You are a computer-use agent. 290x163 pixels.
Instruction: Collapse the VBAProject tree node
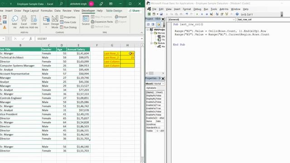pos(148,29)
